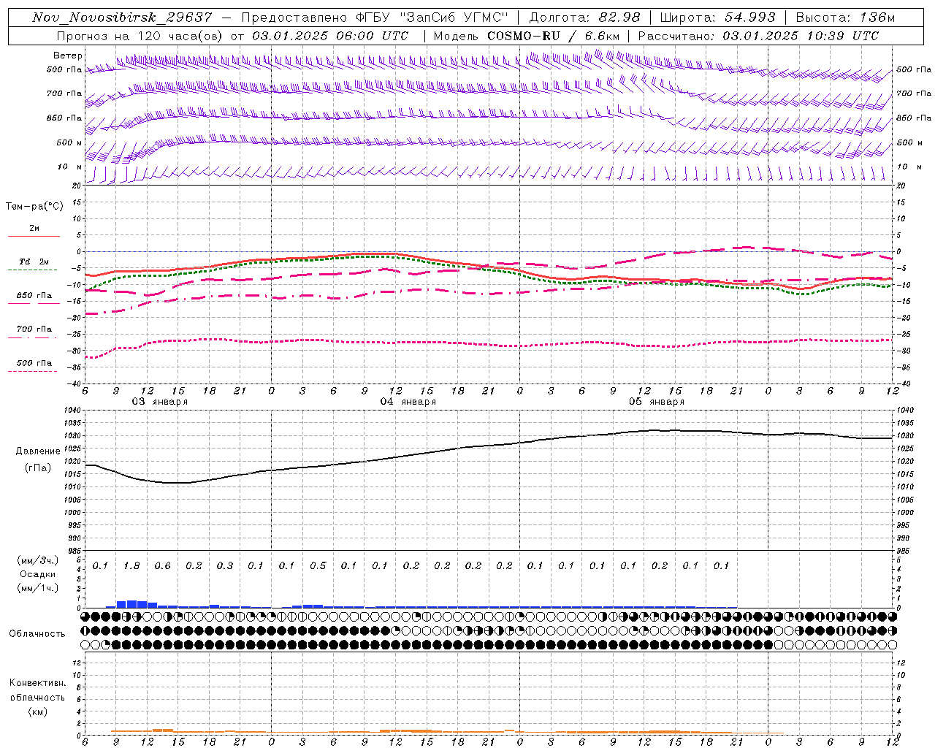Viewport: 935px width, 748px height.
Task: Click the right-hand 500 м wind level label
Action: [909, 143]
